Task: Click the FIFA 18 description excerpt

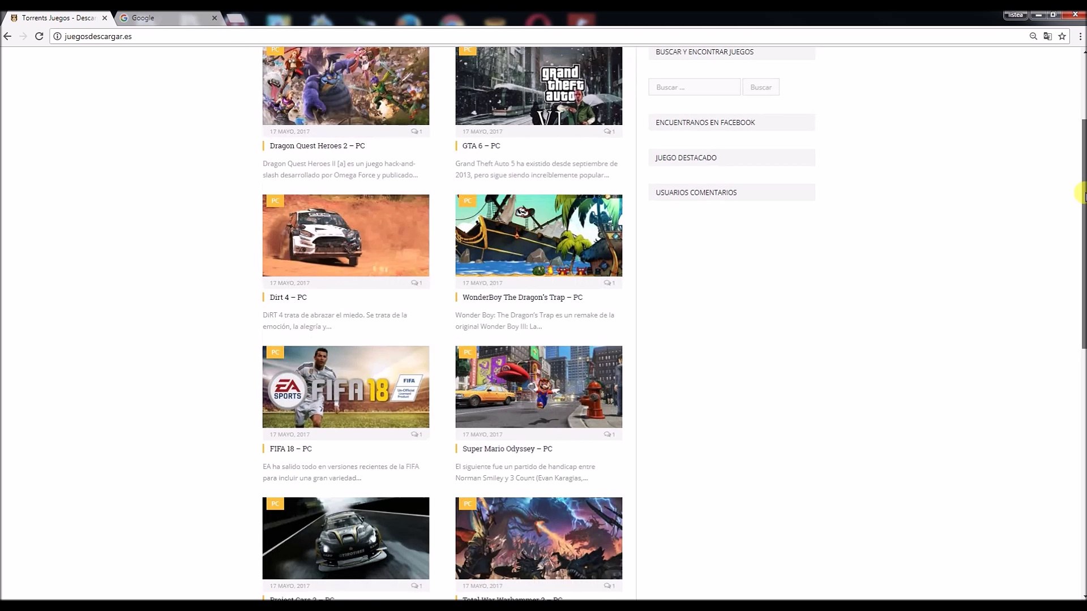Action: tap(341, 473)
